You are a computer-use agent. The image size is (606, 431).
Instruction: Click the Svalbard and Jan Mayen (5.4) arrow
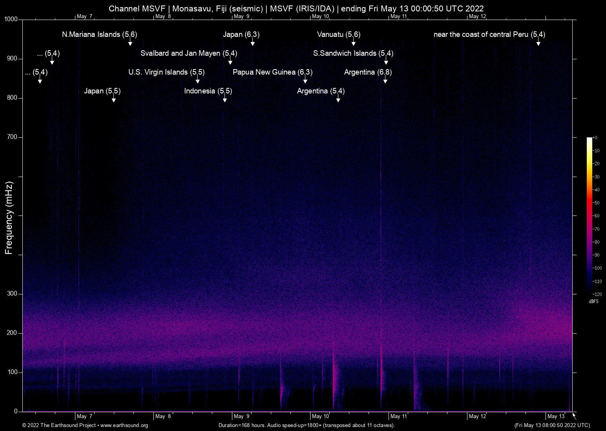pyautogui.click(x=230, y=61)
